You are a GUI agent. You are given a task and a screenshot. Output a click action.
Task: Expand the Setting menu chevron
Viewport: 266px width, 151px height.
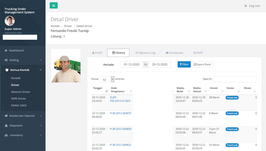tap(41, 60)
